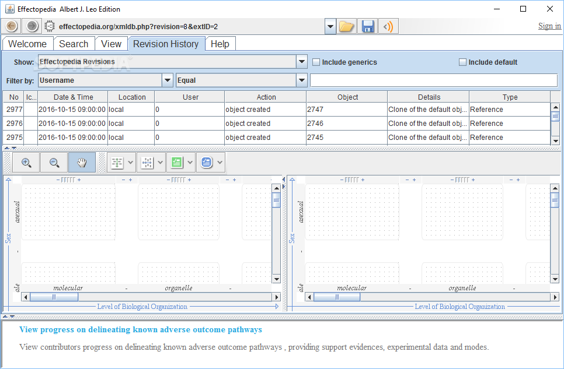
Task: Go forward with the right arrow button
Action: (x=32, y=26)
